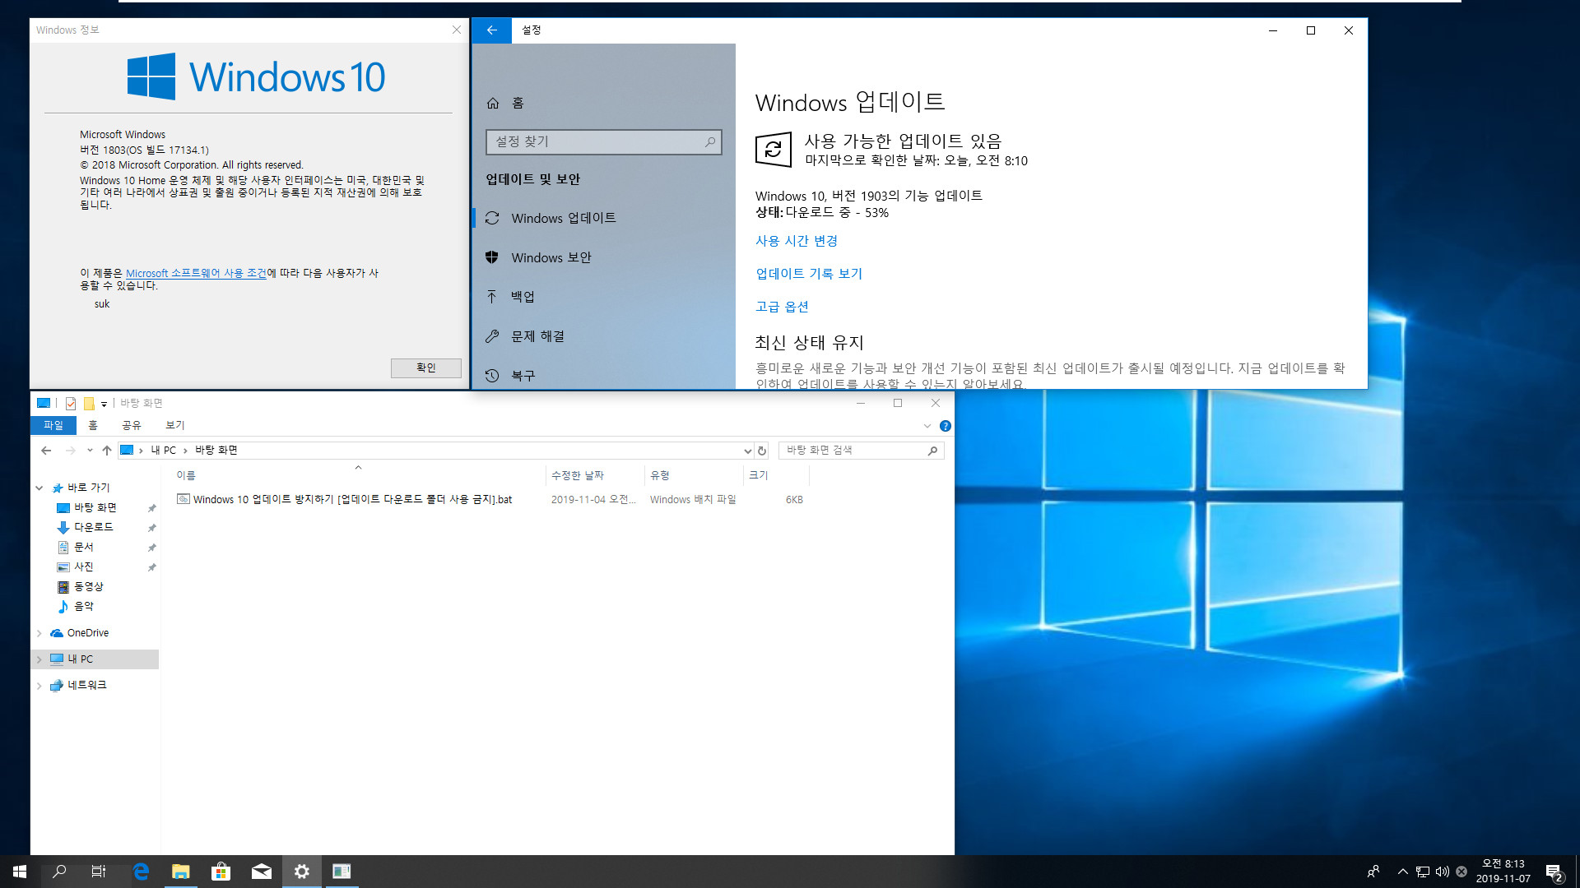Click Explorer forward navigation arrow
The image size is (1580, 888).
point(71,451)
